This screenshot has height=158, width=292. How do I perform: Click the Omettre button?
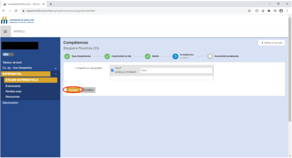88,90
